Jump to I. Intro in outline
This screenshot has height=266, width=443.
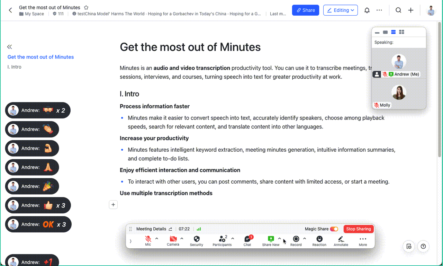pyautogui.click(x=15, y=67)
